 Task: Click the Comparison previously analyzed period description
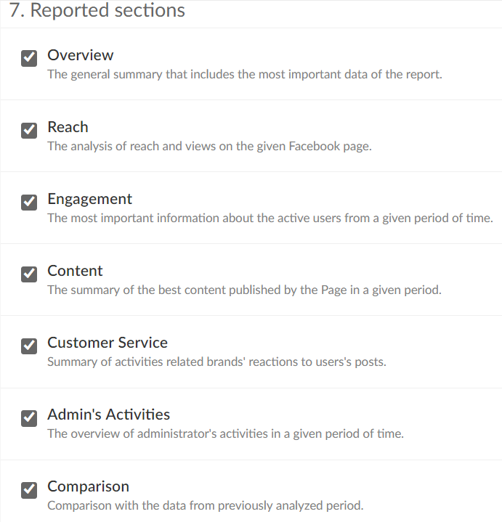[x=205, y=505]
